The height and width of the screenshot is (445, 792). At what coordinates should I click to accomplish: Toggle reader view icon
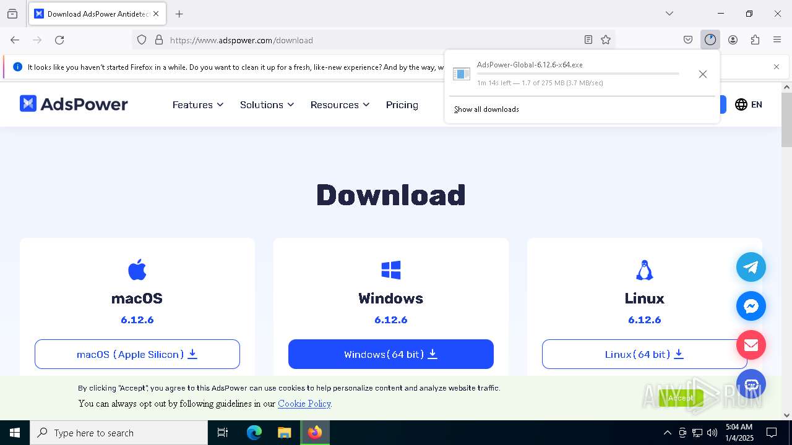click(x=588, y=40)
